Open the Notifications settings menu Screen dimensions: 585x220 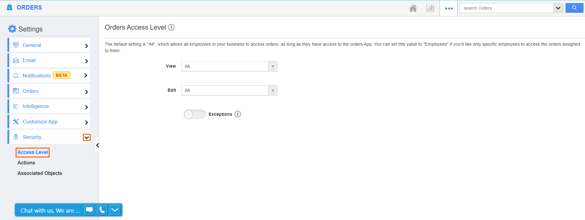tap(49, 76)
